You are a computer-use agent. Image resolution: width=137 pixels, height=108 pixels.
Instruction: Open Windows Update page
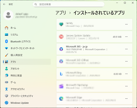pyautogui.click(x=27, y=103)
